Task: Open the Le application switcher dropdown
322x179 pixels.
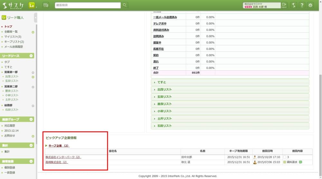Action: coord(33,5)
